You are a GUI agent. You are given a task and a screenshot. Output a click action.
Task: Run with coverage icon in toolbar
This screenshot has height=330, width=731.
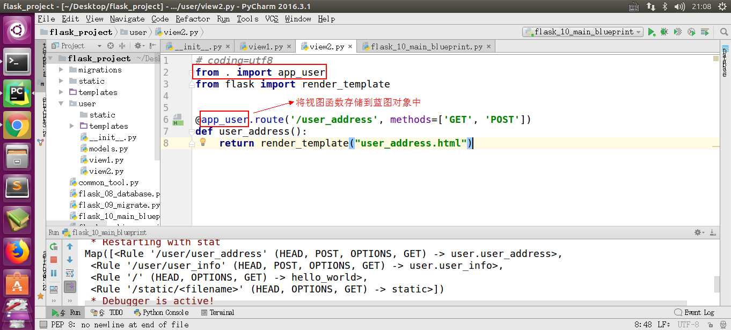click(678, 32)
